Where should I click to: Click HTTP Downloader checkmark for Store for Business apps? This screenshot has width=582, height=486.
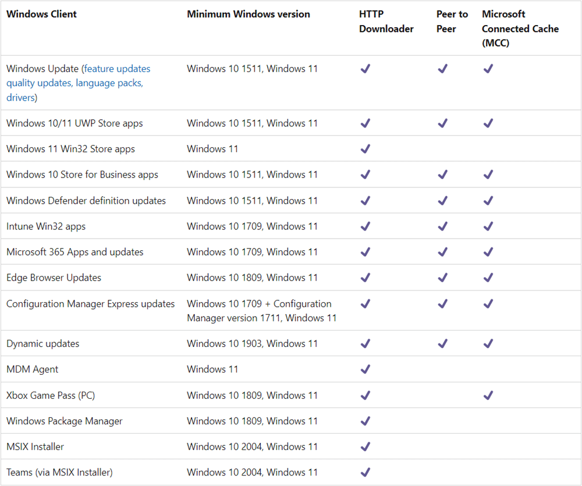[365, 175]
